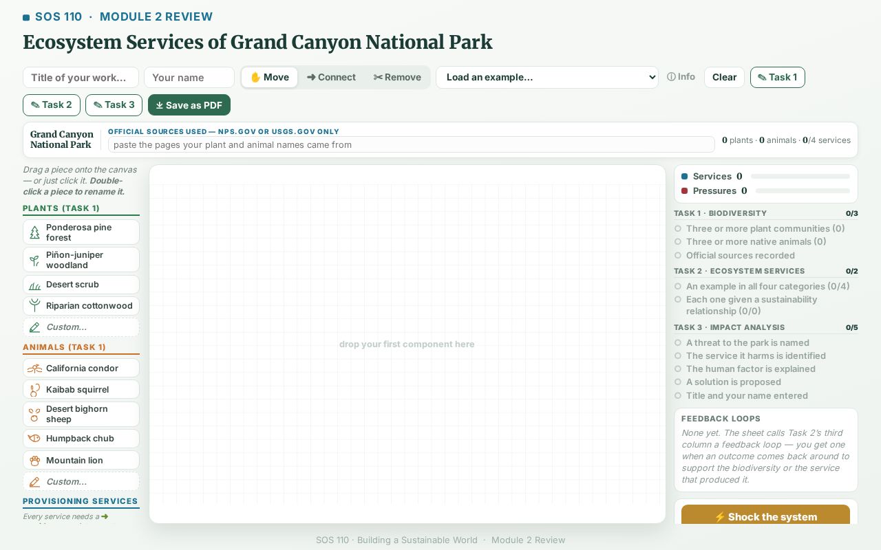Switch to Move mode

click(x=270, y=78)
